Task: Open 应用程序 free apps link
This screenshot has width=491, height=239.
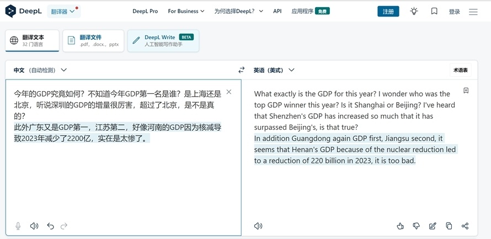Action: click(x=310, y=11)
